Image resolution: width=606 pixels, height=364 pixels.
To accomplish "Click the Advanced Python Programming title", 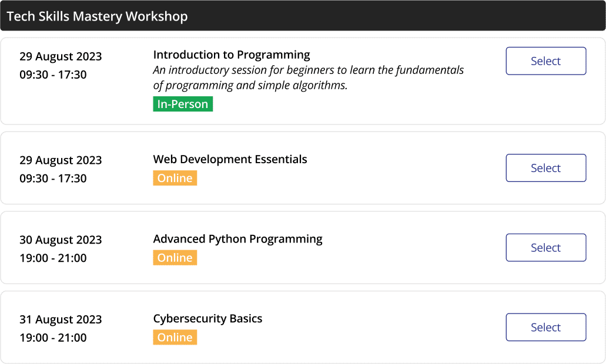I will click(237, 239).
